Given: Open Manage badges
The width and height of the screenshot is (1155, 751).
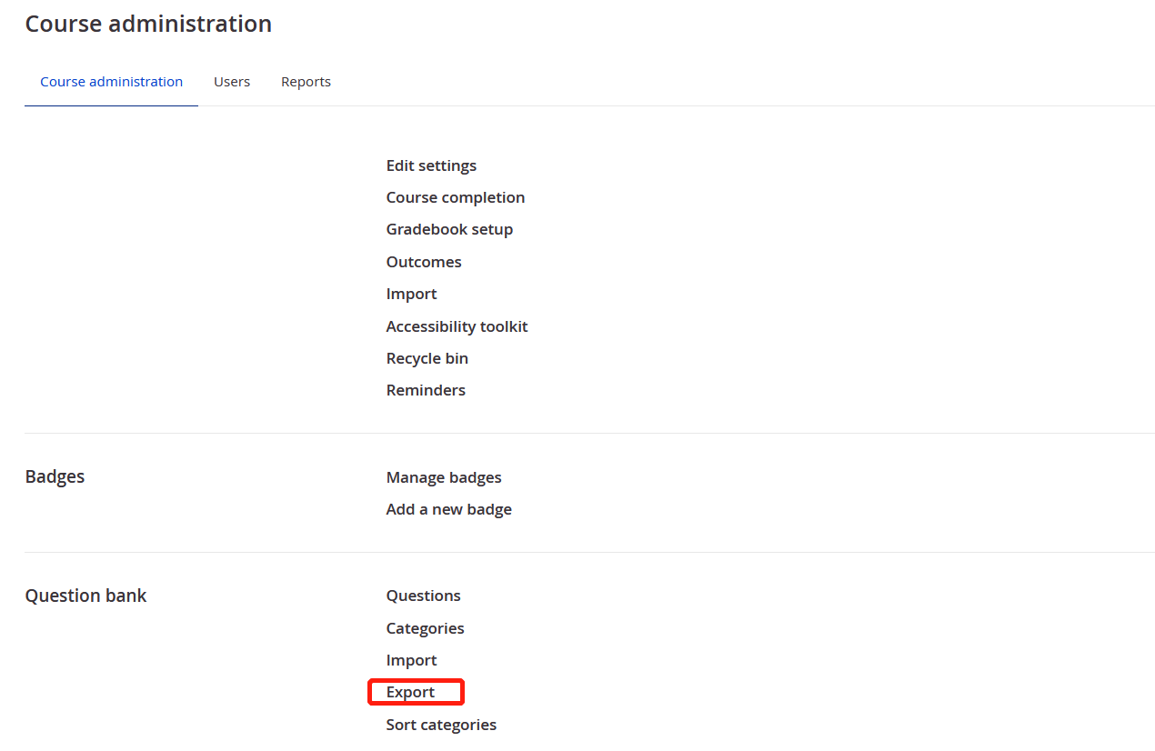Looking at the screenshot, I should pyautogui.click(x=444, y=477).
